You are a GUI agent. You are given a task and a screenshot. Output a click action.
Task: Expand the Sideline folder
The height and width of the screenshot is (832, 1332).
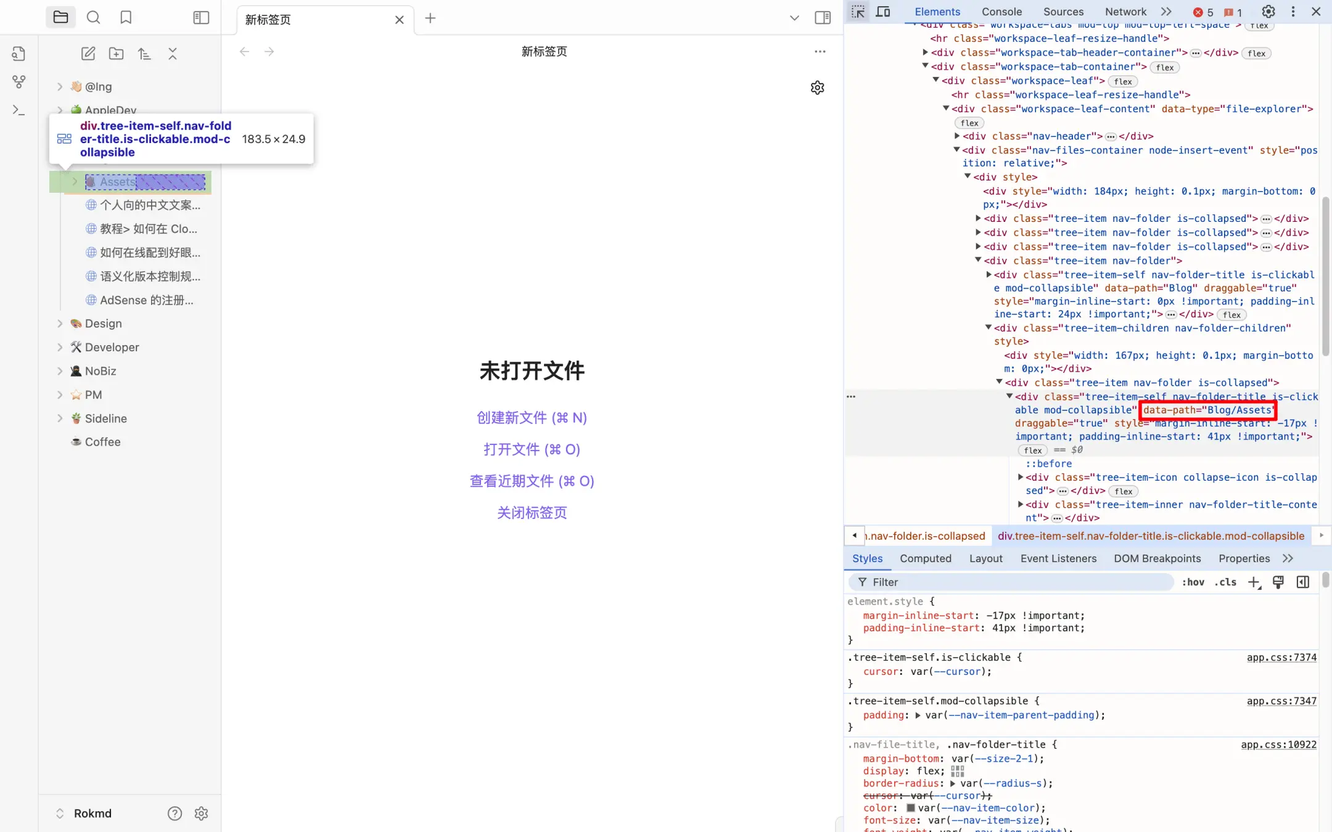(60, 418)
